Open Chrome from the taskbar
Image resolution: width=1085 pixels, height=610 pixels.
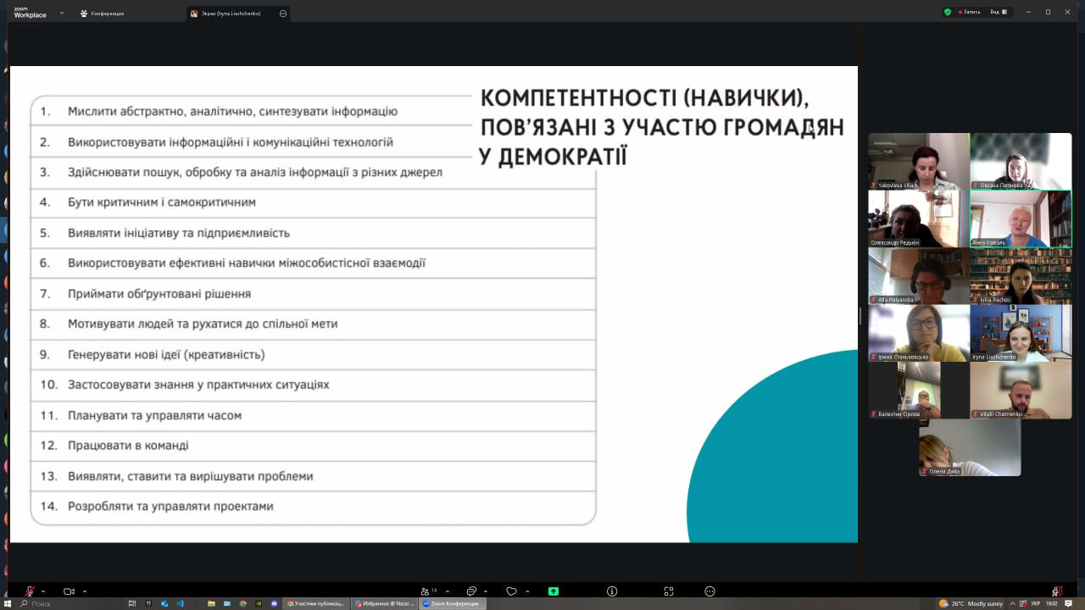point(243,603)
